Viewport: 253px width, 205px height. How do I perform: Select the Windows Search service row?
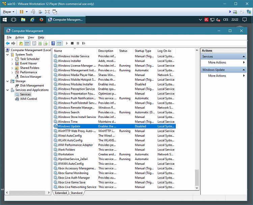114,112
